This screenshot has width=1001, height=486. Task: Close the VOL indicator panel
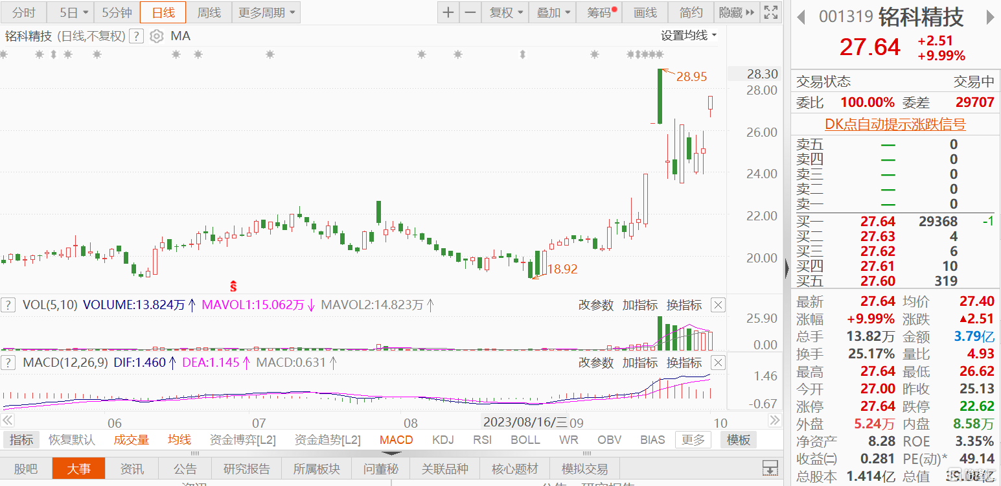pos(718,305)
